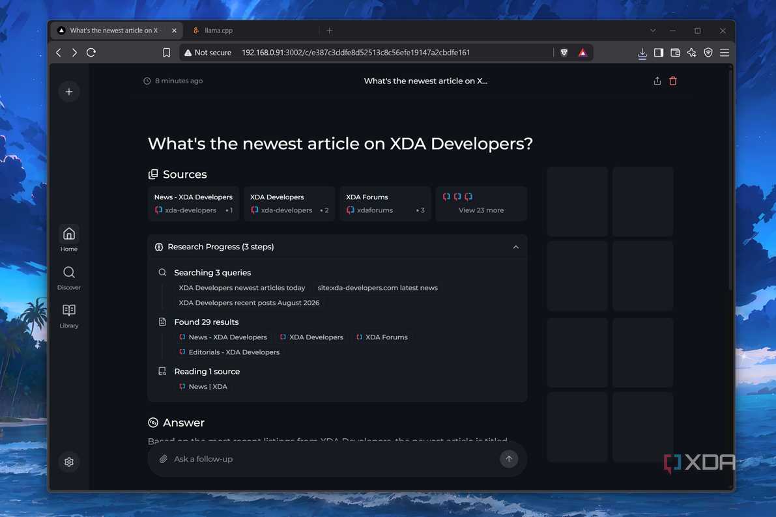Open Brave Rewards triangle icon
This screenshot has height=517, width=776.
coord(582,53)
